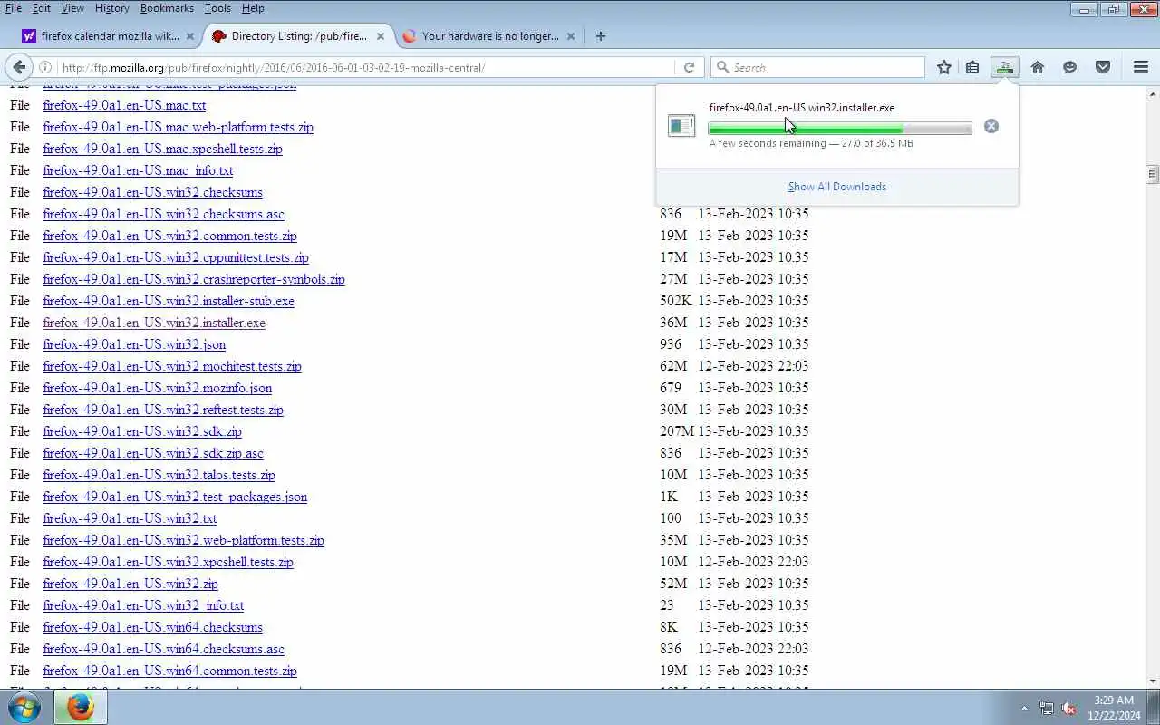Open the hamburger menu
1160x725 pixels.
(x=1141, y=67)
